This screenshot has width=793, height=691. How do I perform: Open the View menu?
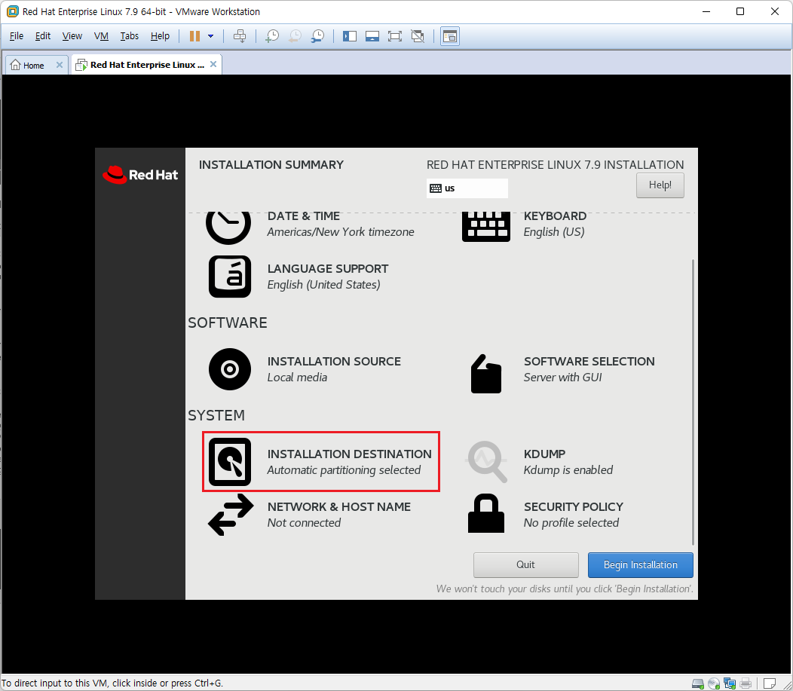(x=72, y=36)
